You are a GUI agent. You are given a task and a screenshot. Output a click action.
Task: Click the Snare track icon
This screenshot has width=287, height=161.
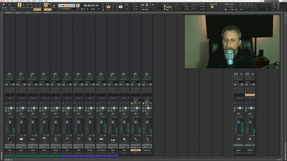(21, 139)
